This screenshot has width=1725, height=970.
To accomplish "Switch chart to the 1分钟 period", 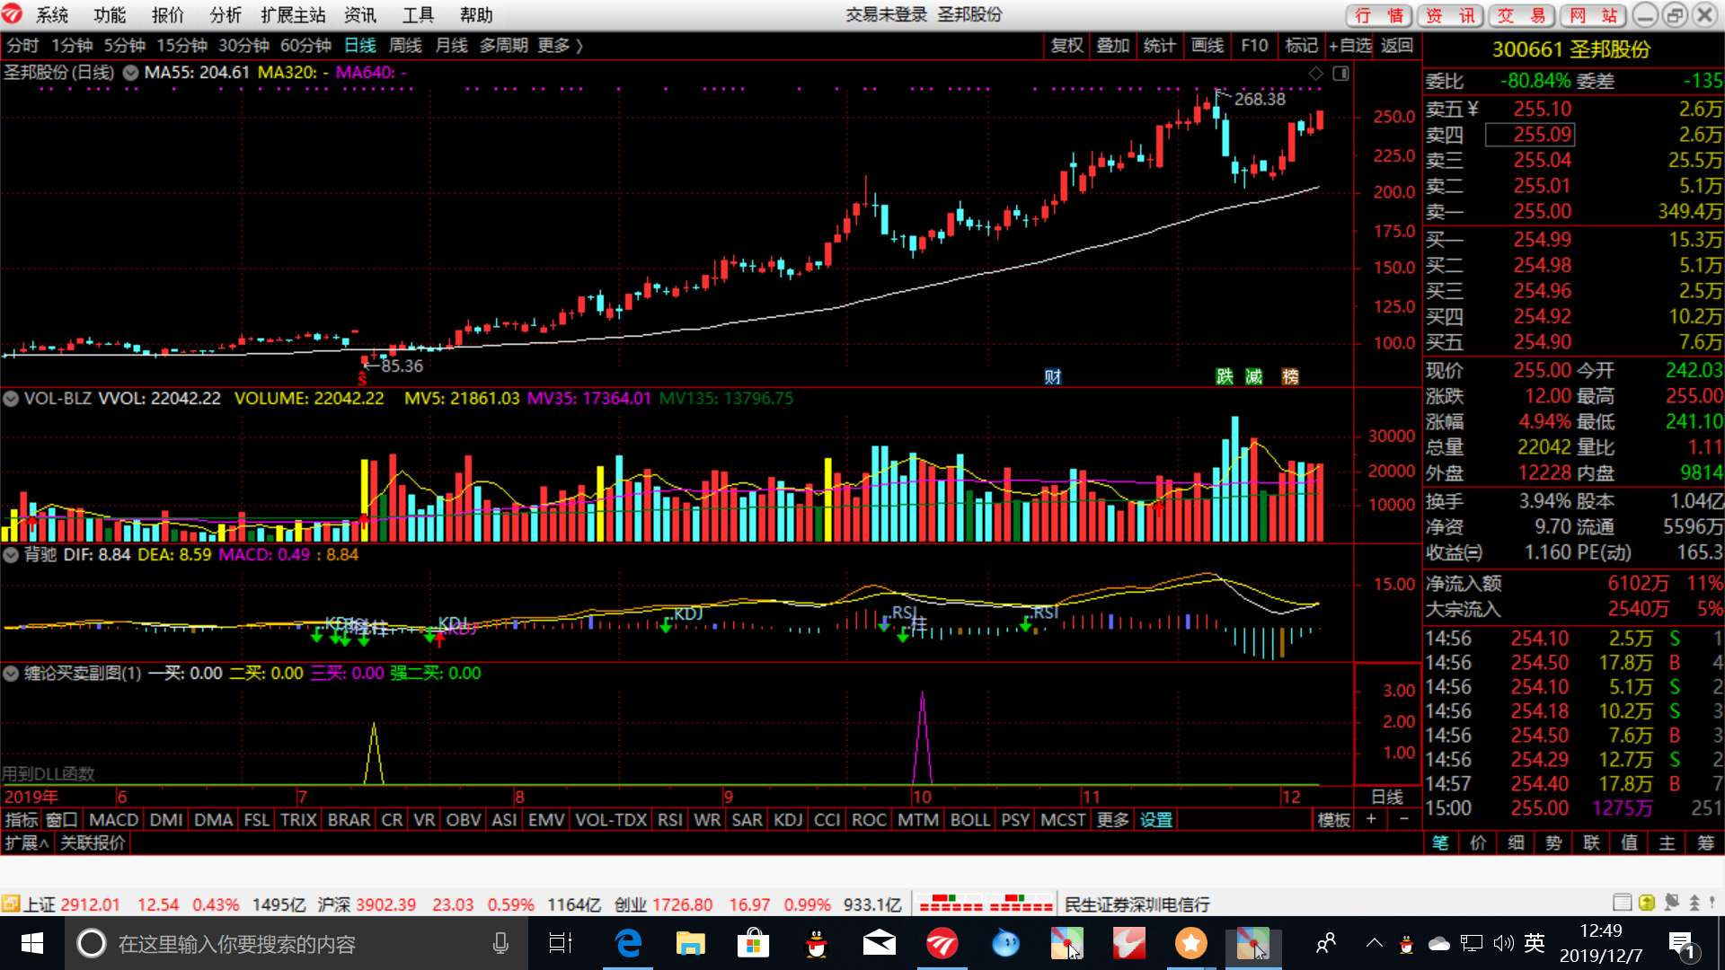I will pyautogui.click(x=72, y=46).
